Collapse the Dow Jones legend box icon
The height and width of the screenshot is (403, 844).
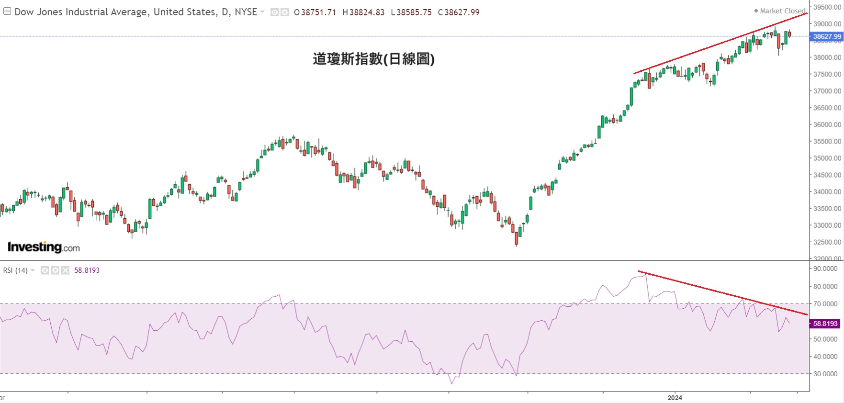point(7,11)
